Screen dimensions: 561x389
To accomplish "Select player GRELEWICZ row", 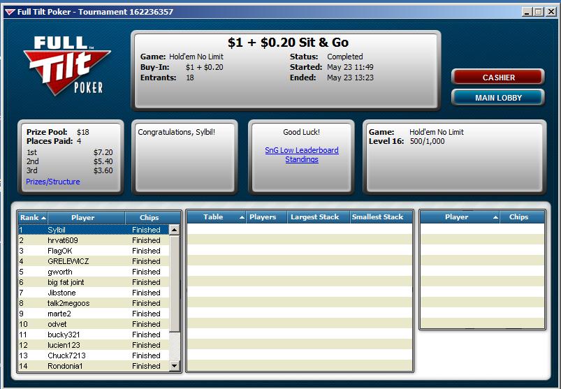I will (x=94, y=261).
